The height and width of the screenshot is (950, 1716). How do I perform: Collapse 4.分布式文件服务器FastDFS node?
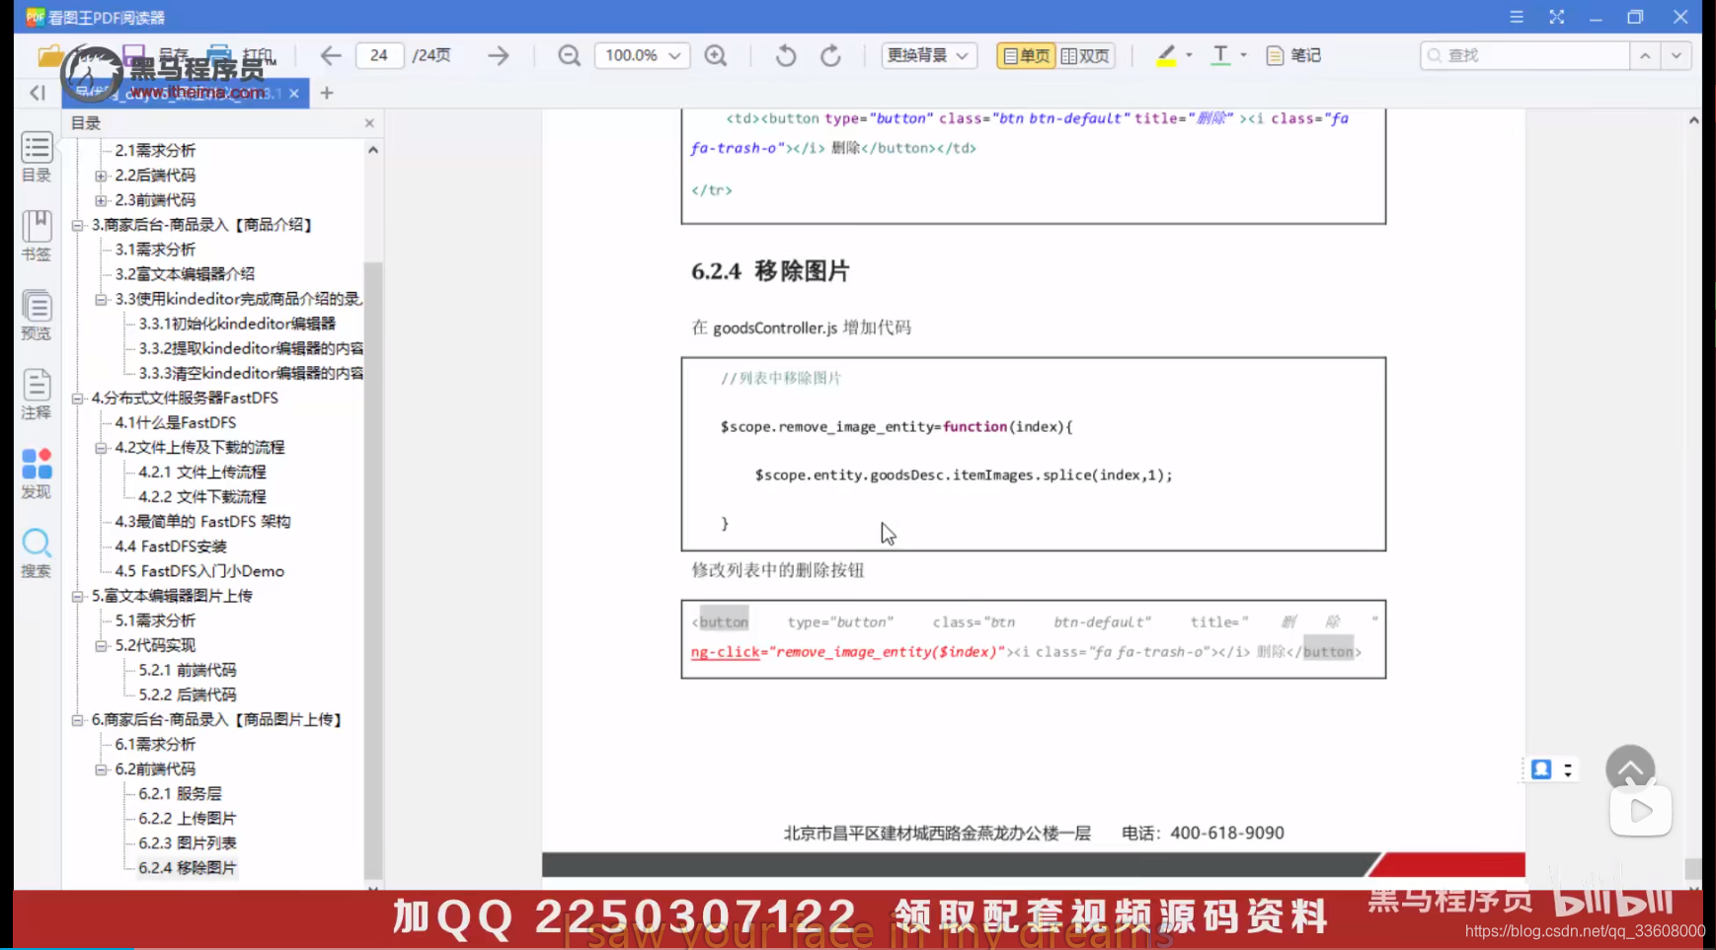77,399
